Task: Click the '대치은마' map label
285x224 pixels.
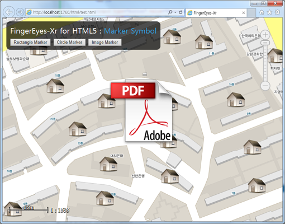Action: 117,156
